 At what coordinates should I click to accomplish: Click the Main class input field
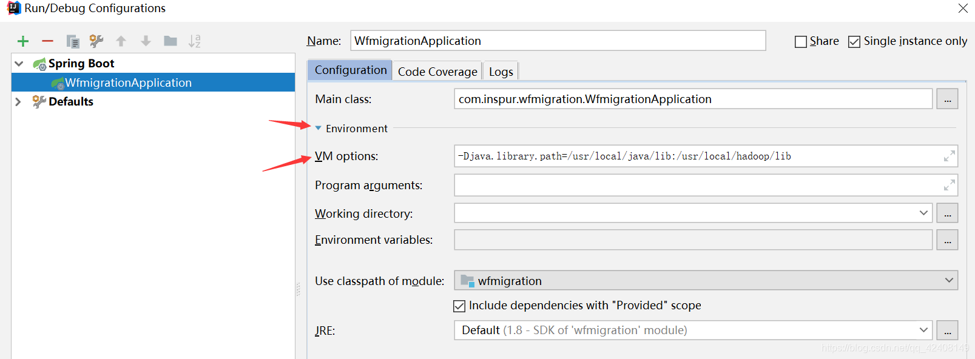pyautogui.click(x=693, y=99)
